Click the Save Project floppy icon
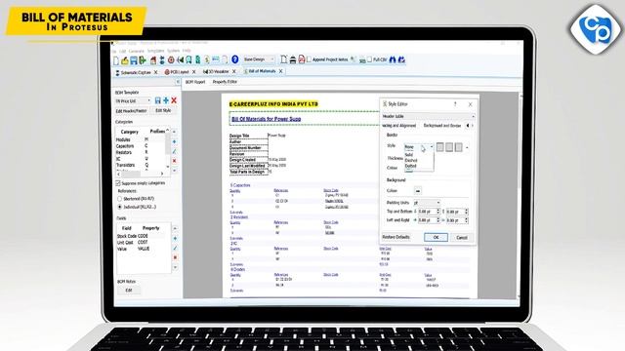 pos(134,60)
